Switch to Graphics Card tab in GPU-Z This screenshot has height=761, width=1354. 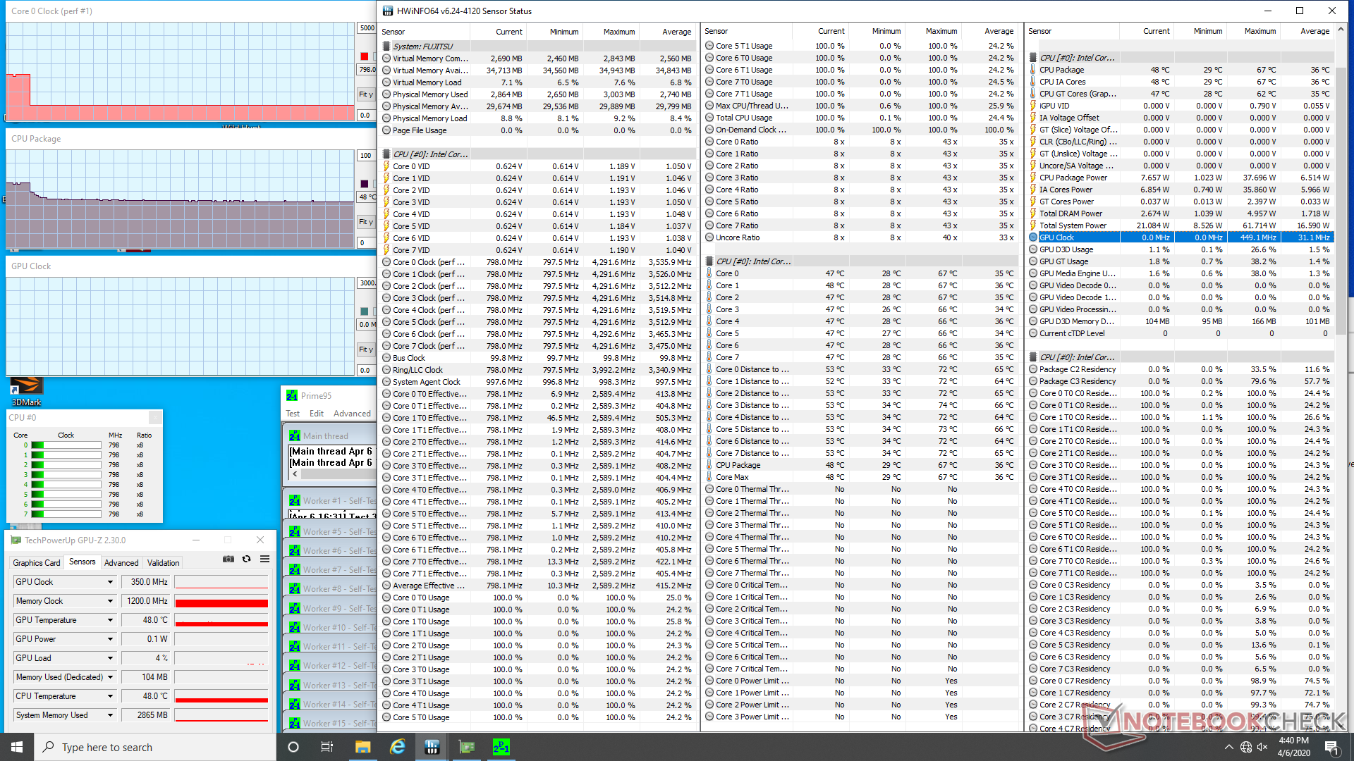click(x=36, y=563)
